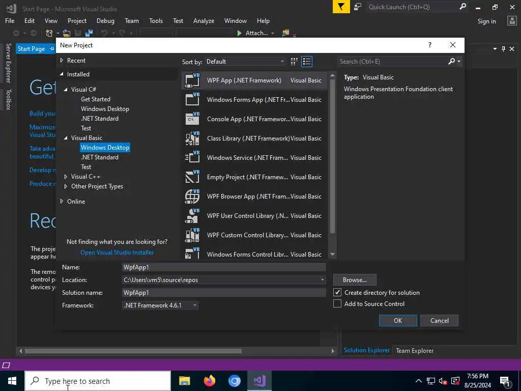Click the Solution name input field

(x=224, y=293)
